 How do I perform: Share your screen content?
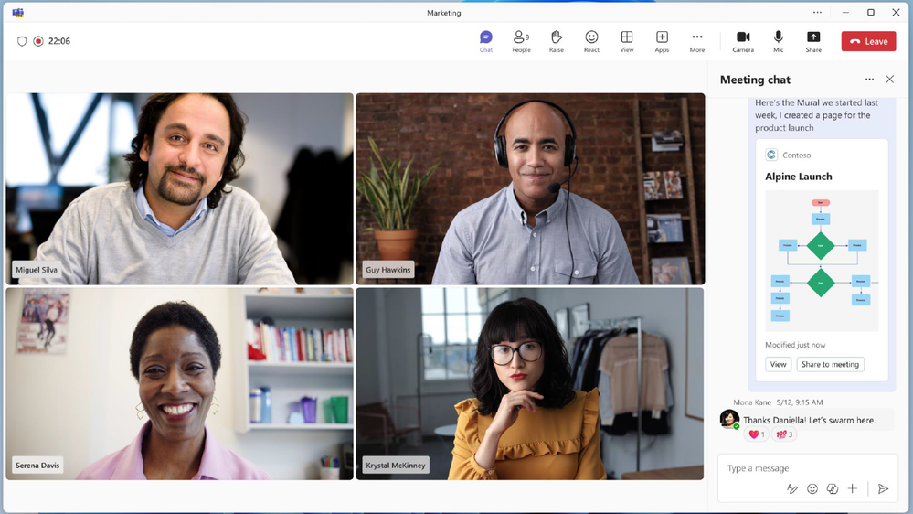coord(813,41)
